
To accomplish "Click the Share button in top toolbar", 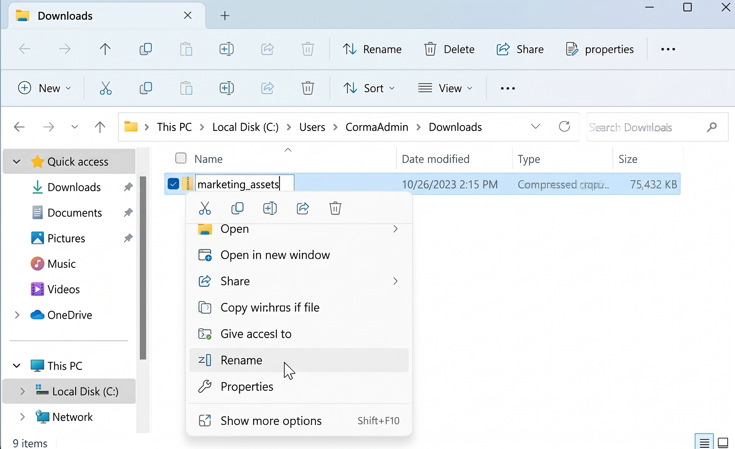I will point(520,49).
